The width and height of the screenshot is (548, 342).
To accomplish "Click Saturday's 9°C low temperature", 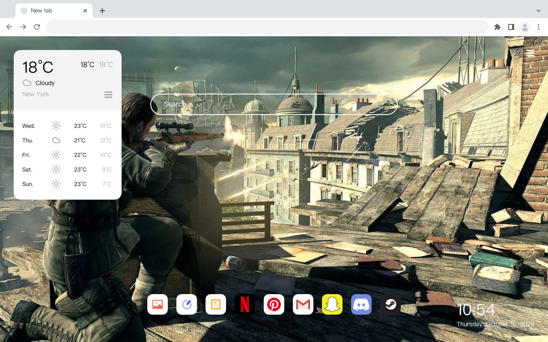I will [107, 169].
